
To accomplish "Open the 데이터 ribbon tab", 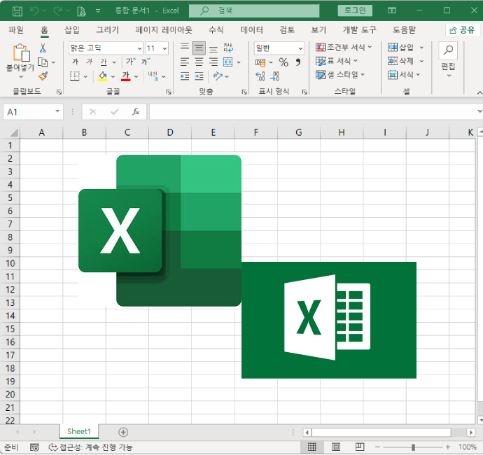I will pos(252,30).
